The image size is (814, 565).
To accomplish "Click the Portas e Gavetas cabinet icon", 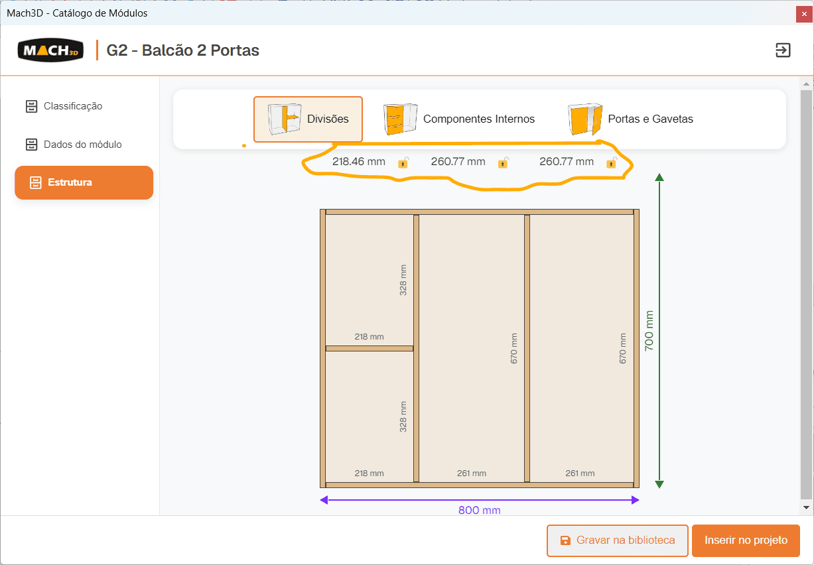I will click(x=585, y=119).
